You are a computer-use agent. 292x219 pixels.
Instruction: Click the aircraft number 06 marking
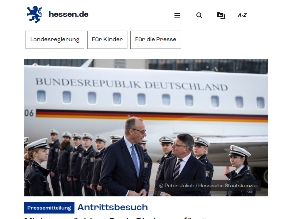29,113
